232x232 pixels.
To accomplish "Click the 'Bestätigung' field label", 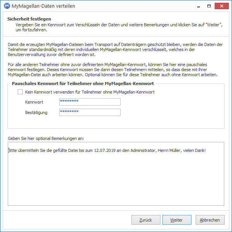I will click(36, 113).
